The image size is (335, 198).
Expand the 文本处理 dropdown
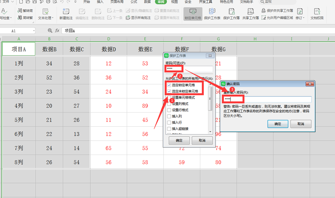tap(53, 18)
